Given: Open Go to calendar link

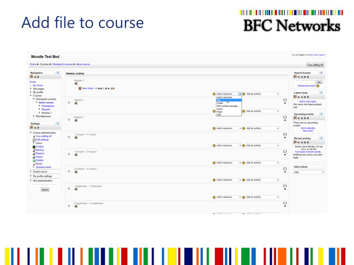Looking at the screenshot, I should pos(308,128).
